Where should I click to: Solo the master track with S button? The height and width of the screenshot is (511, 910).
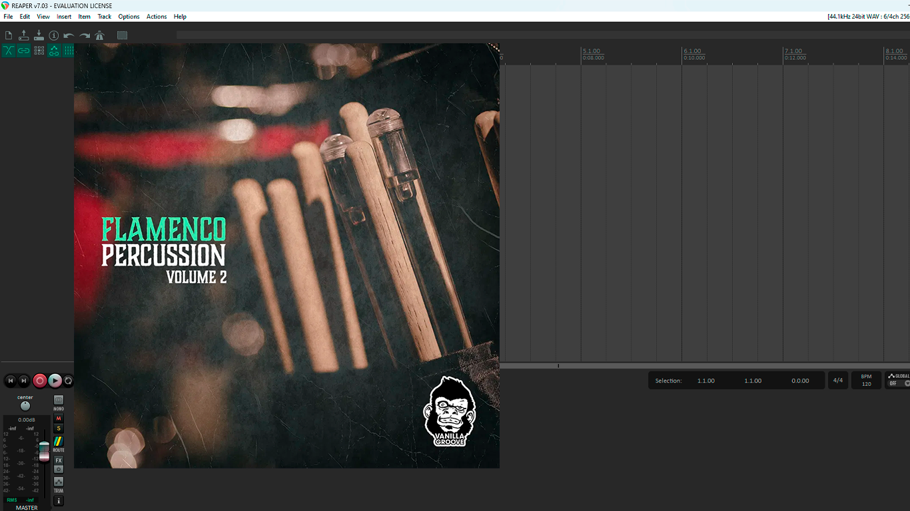point(59,428)
